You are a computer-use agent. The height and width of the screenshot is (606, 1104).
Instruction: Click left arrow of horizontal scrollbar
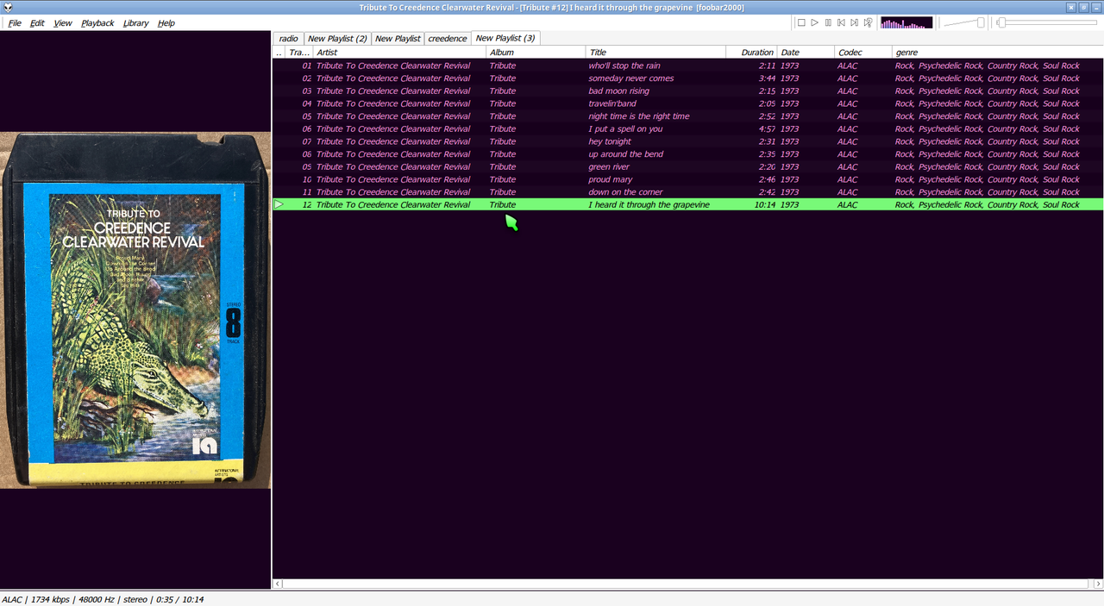pyautogui.click(x=278, y=584)
